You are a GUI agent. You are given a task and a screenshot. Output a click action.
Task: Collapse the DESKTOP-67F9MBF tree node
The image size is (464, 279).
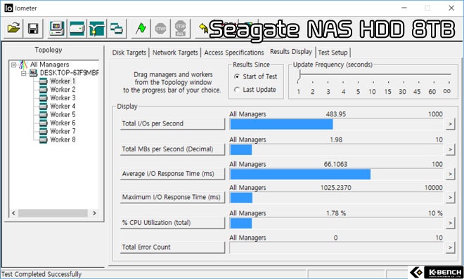coord(24,73)
